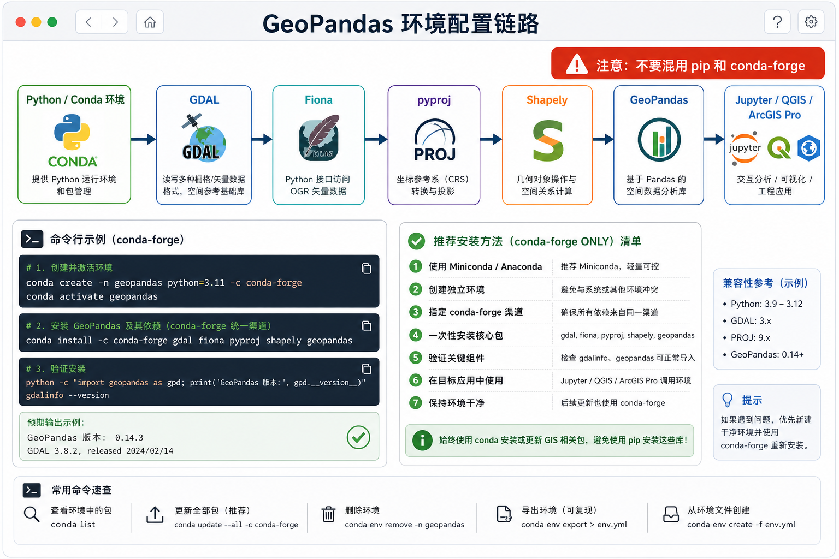Click the Jupyter logo
The image size is (839, 559).
point(745,148)
